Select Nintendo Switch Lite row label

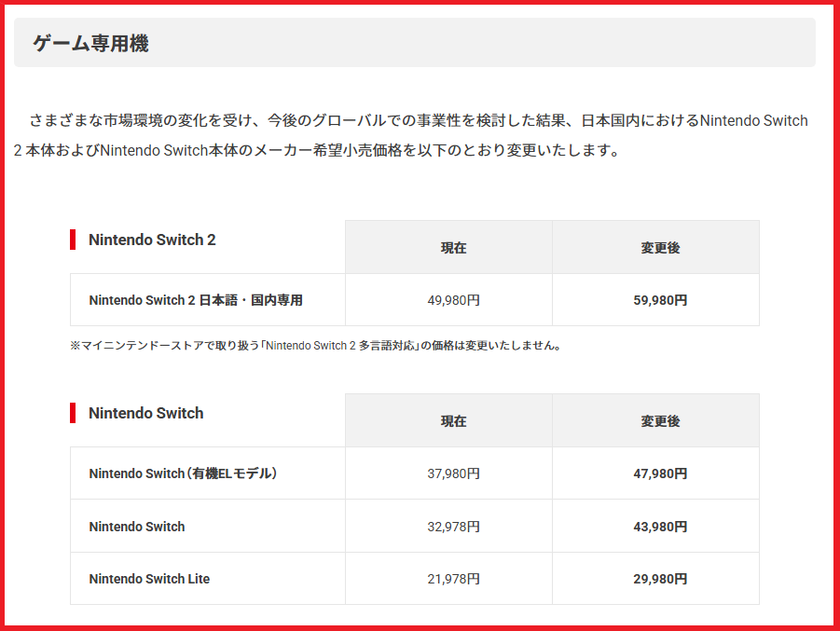click(x=149, y=579)
